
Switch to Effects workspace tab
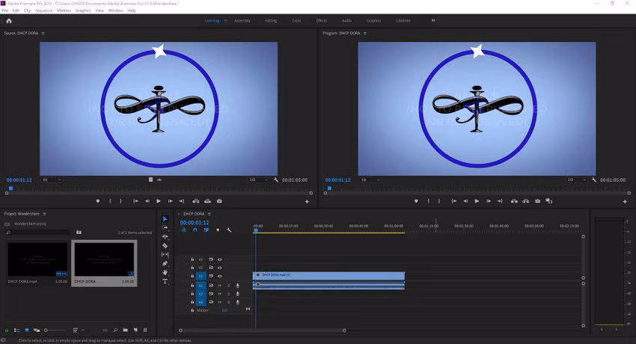321,21
